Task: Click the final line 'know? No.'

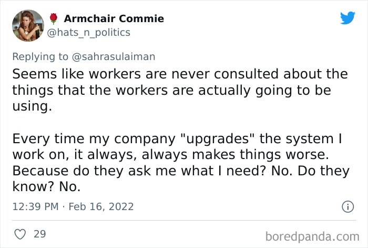Action: (x=46, y=186)
